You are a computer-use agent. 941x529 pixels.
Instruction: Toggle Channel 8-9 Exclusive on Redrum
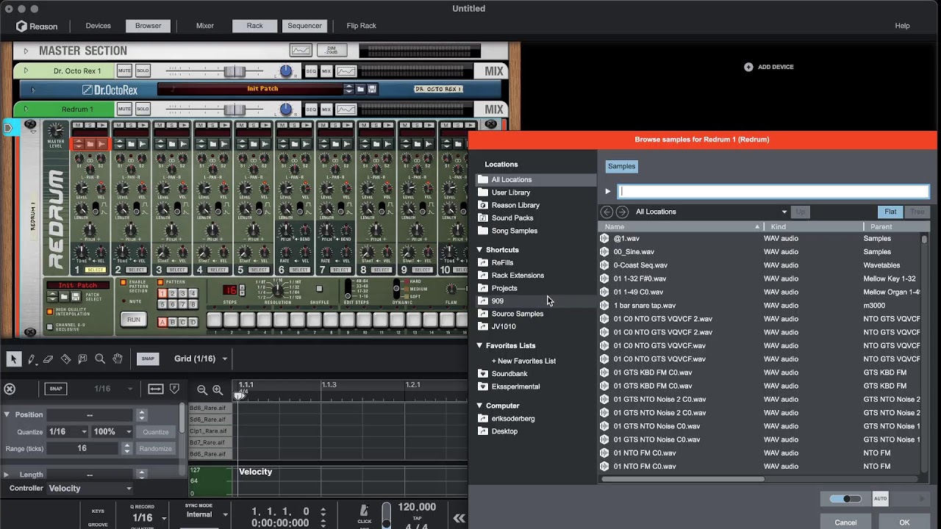50,327
